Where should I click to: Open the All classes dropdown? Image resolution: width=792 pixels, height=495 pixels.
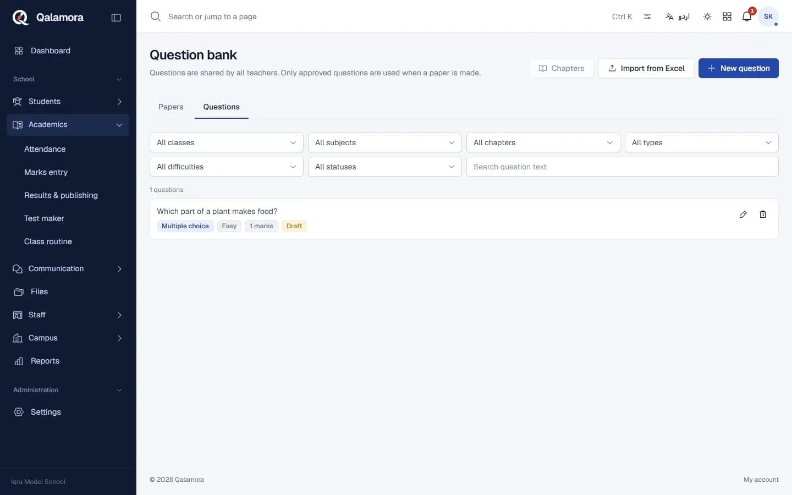[x=227, y=142]
